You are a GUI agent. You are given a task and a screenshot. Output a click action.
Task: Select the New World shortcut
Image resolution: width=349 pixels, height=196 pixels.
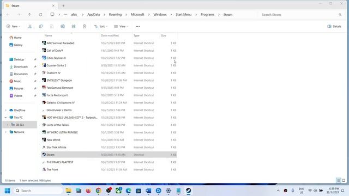pyautogui.click(x=109, y=140)
